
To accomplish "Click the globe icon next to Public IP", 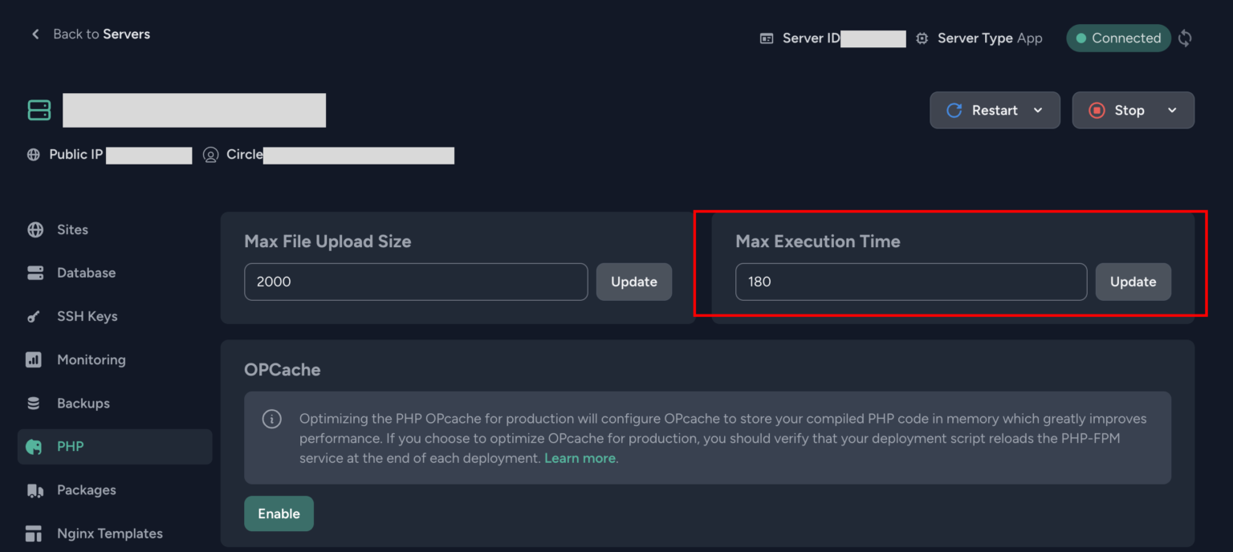I will tap(34, 154).
